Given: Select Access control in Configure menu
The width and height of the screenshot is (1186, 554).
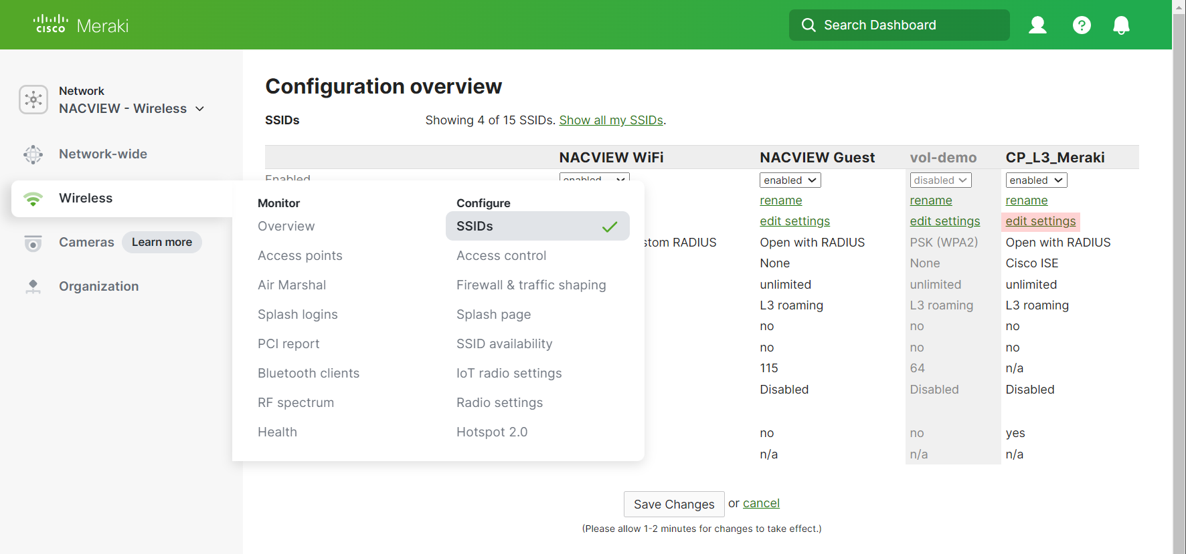Looking at the screenshot, I should pyautogui.click(x=501, y=255).
